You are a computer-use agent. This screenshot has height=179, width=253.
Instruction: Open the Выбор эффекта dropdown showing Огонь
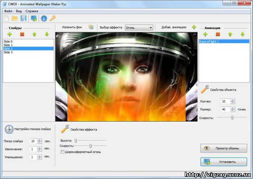tap(139, 28)
